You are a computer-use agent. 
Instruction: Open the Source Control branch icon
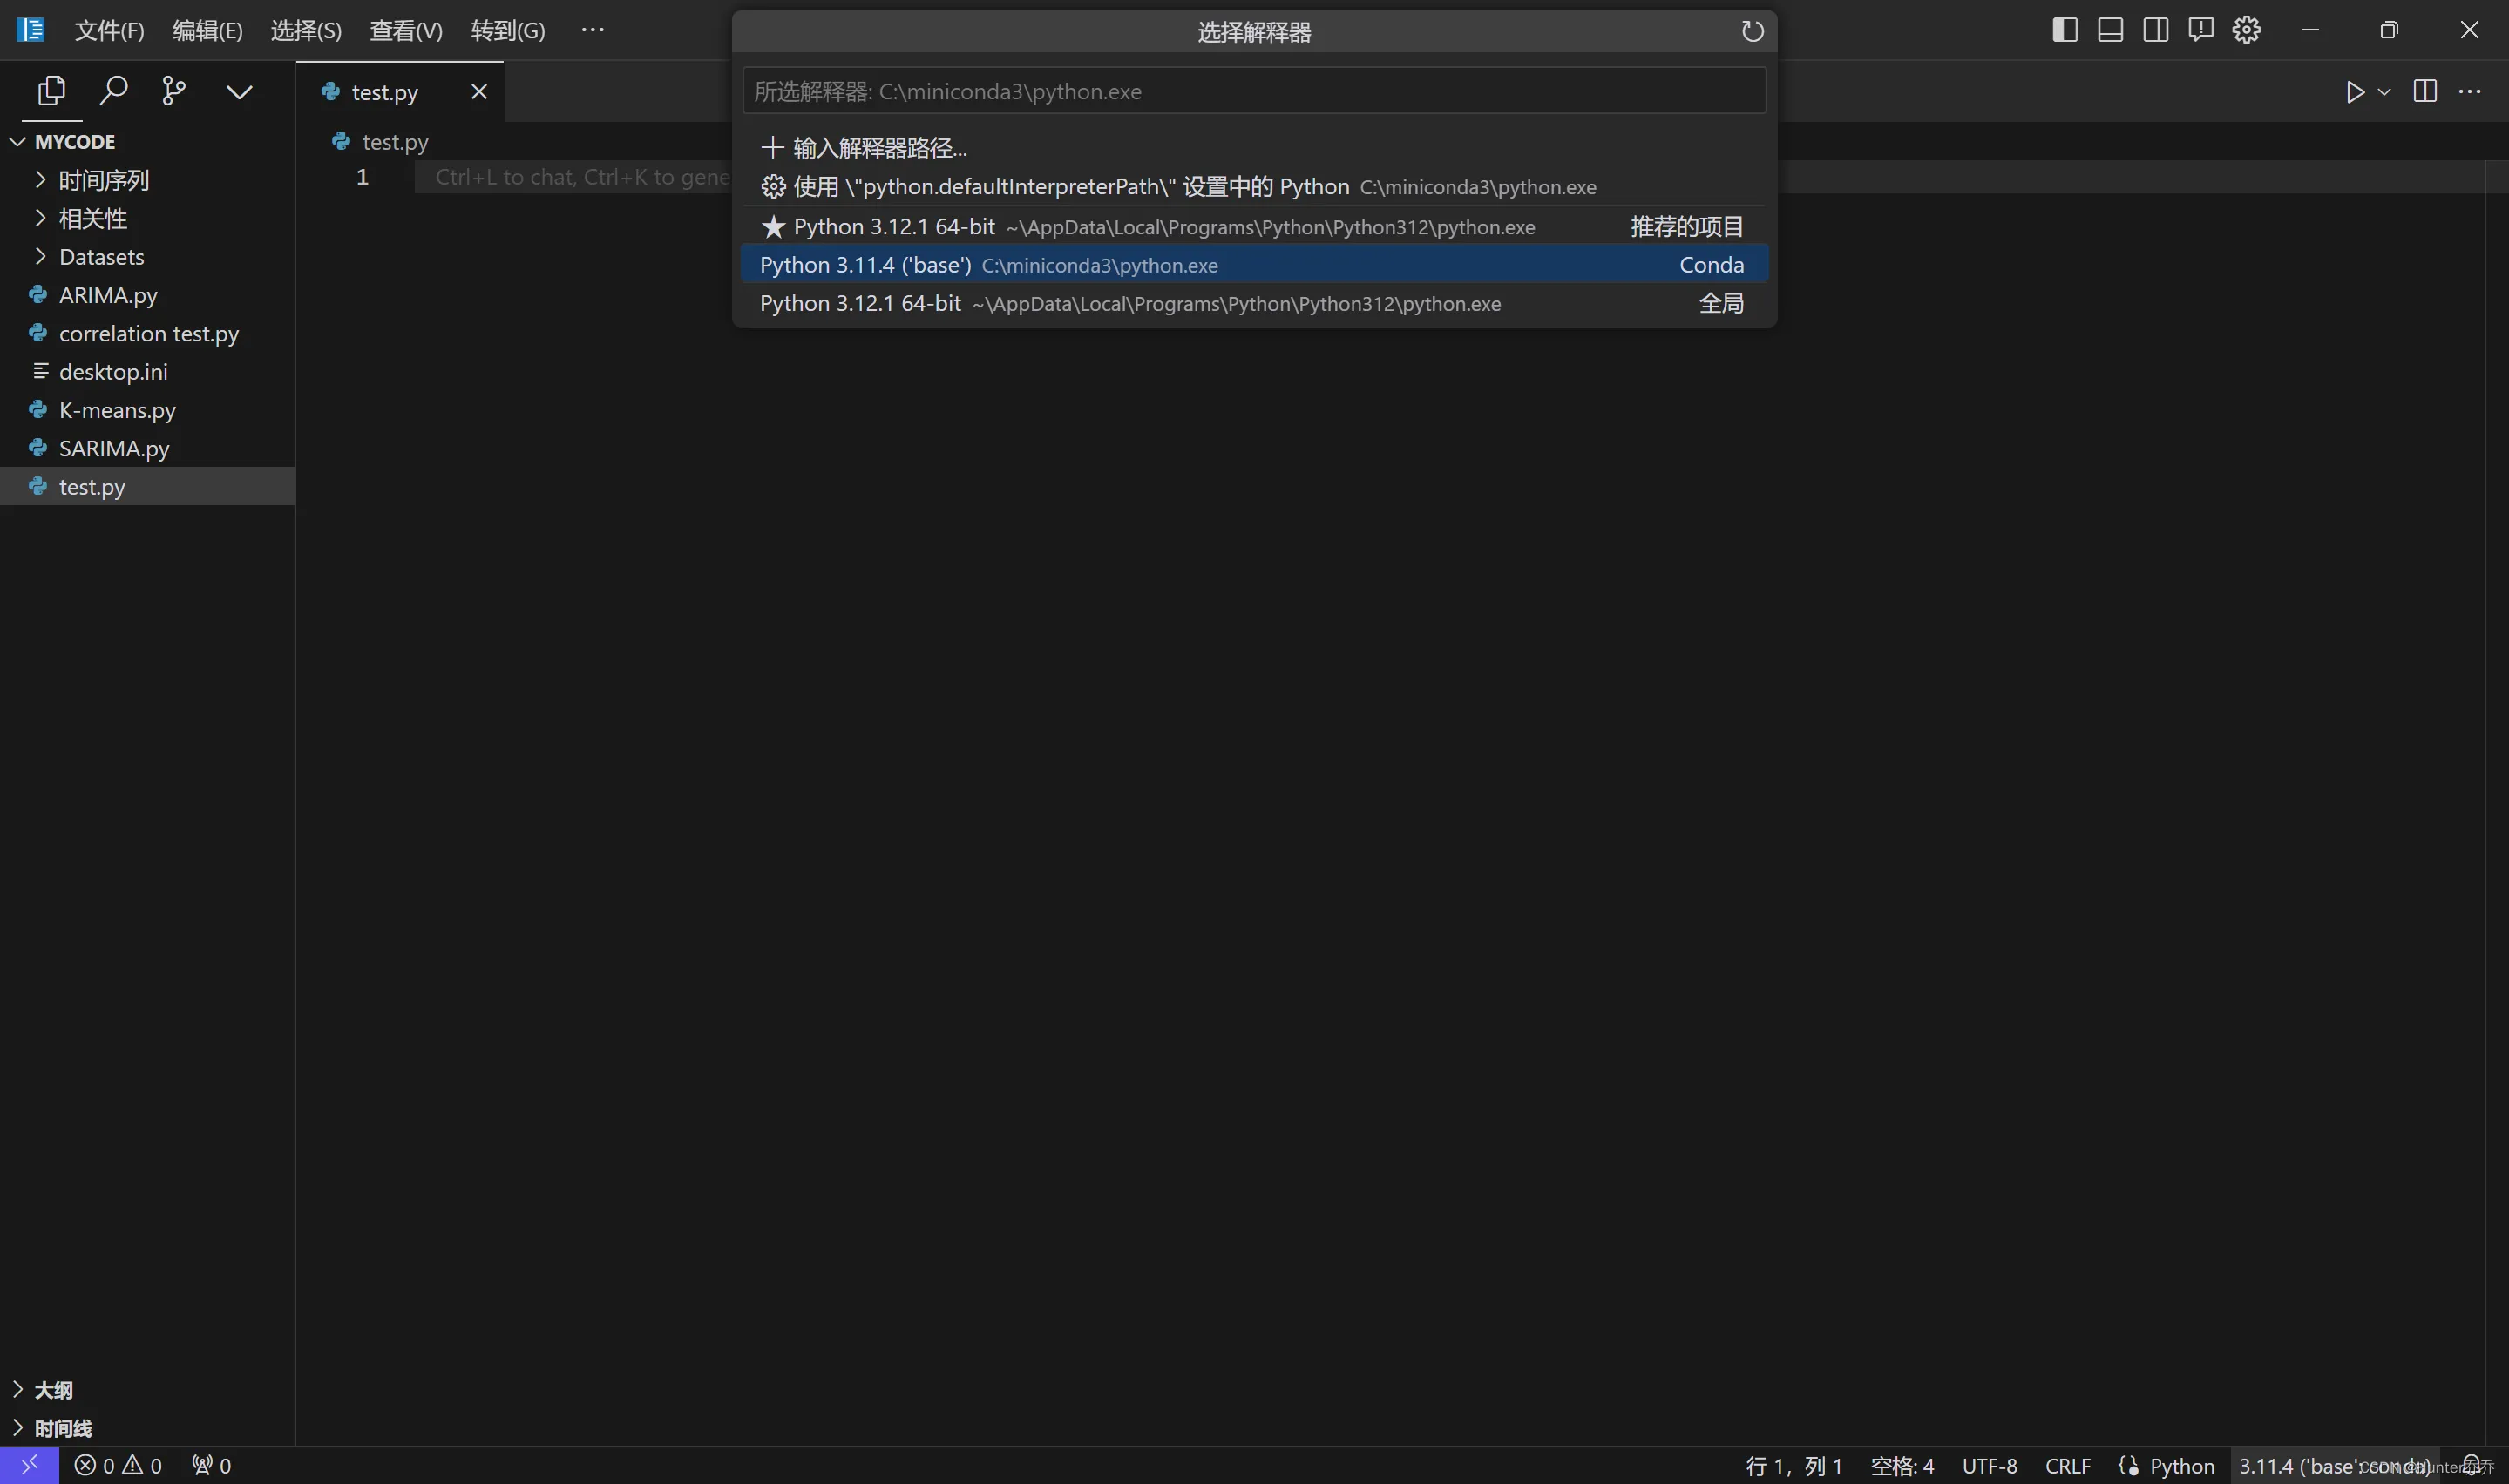click(174, 91)
